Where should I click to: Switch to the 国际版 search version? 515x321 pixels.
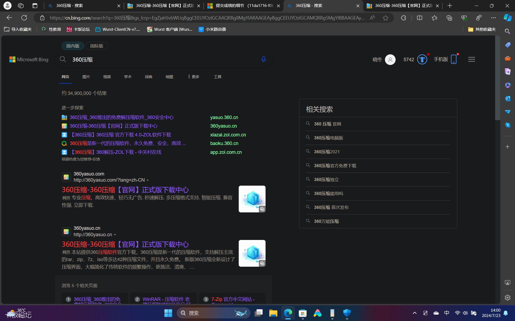coord(96,46)
